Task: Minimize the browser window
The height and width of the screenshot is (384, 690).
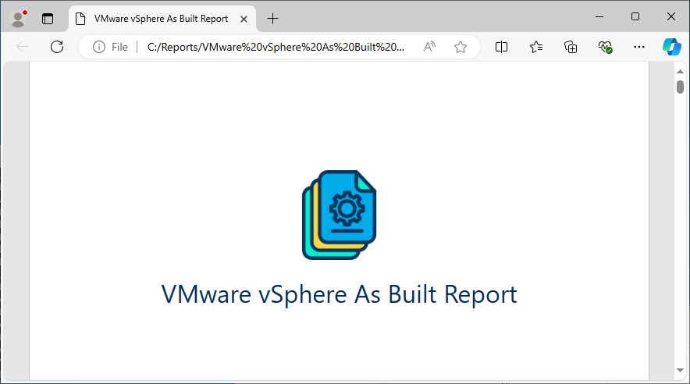Action: pyautogui.click(x=599, y=16)
